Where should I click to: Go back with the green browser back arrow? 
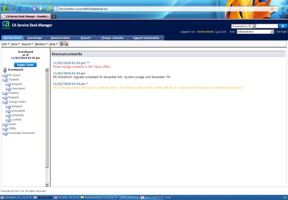click(4, 8)
